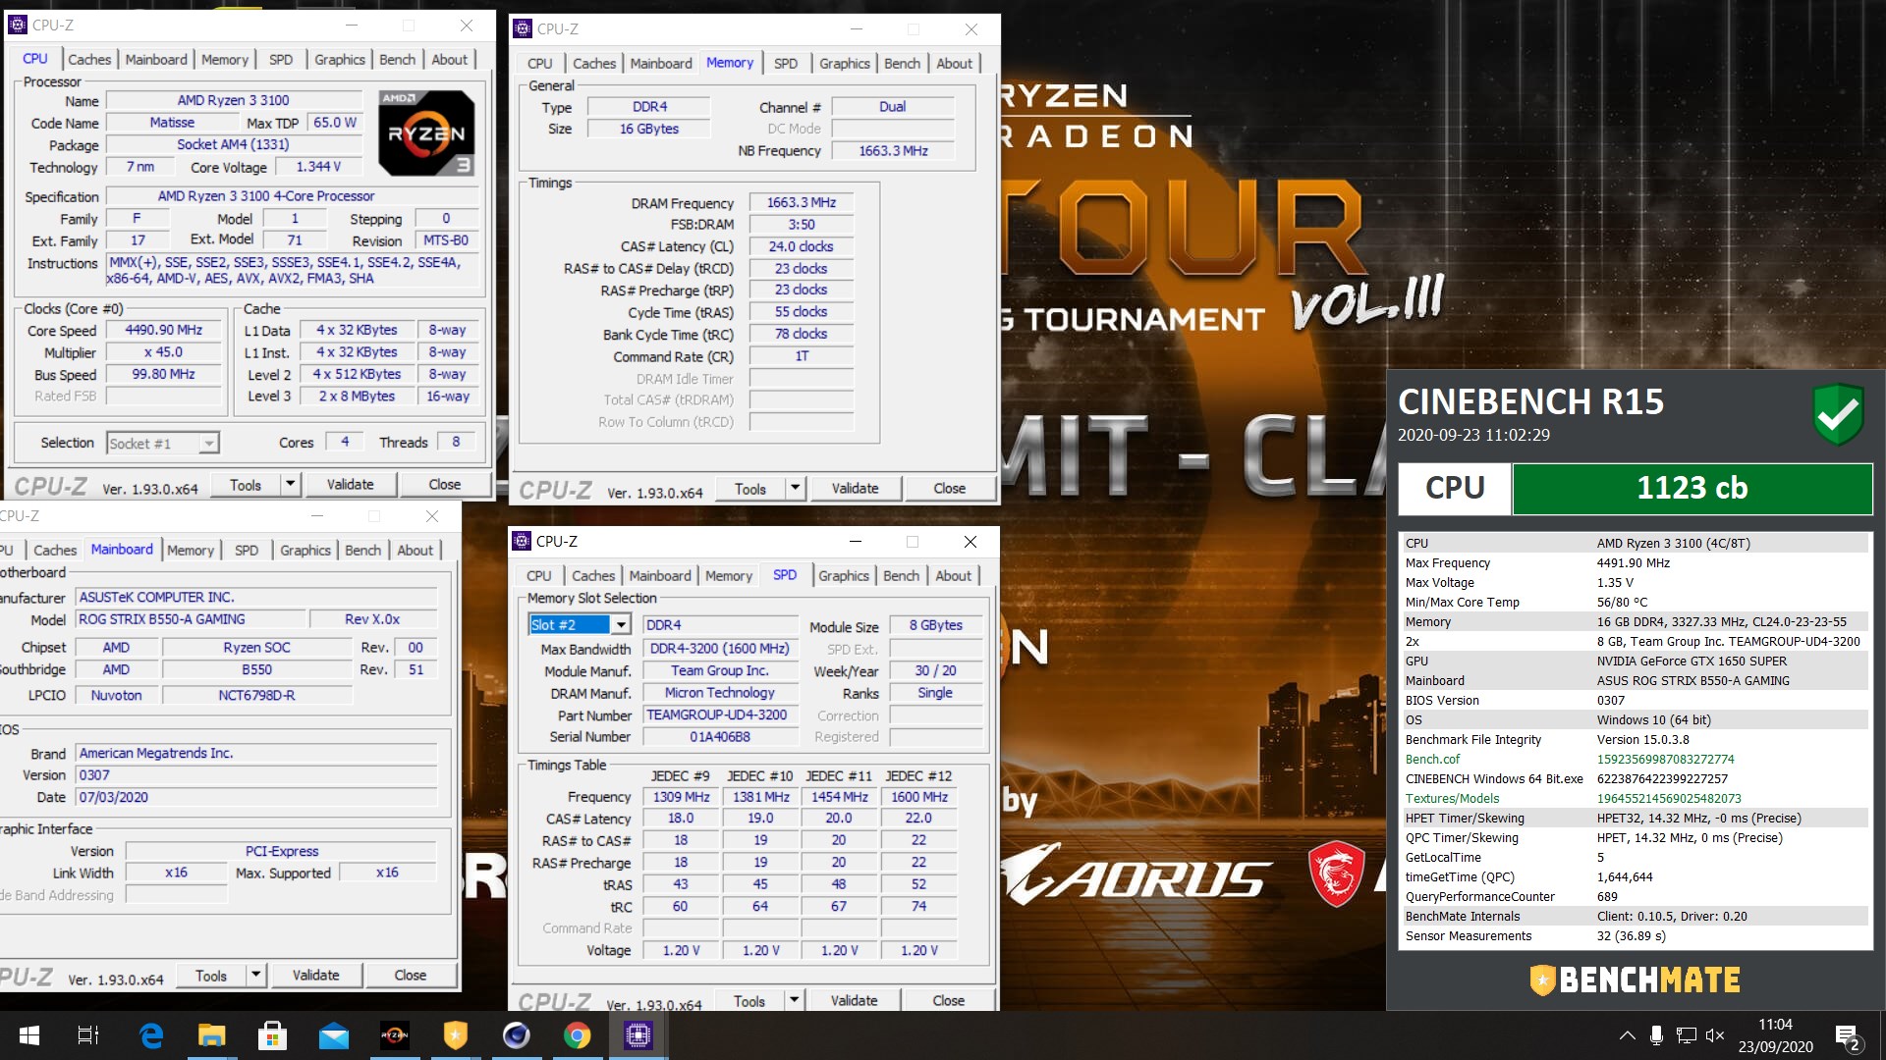
Task: Click Validate in CPU window
Action: click(x=350, y=484)
